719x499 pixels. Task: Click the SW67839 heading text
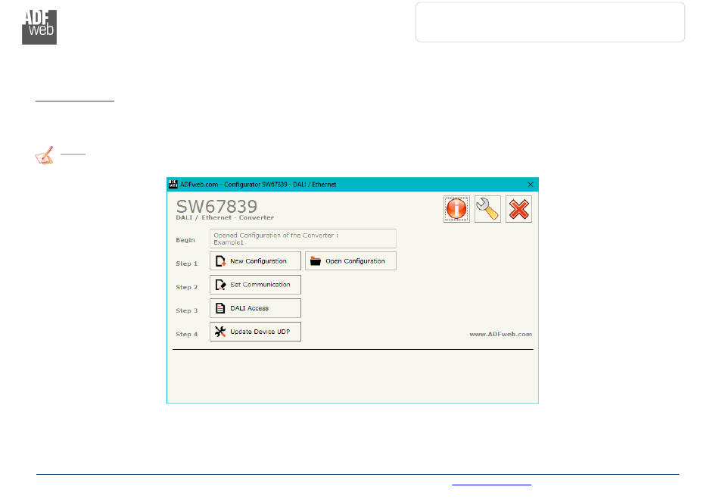(217, 206)
